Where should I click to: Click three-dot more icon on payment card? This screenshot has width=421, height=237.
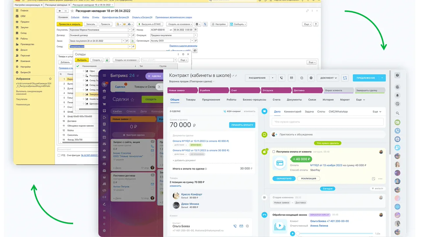tap(381, 179)
